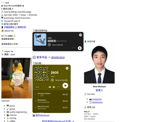Viewport: 163px width, 122px height.
Task: Click the 音樂人 title under New Michael
Action: (99, 90)
